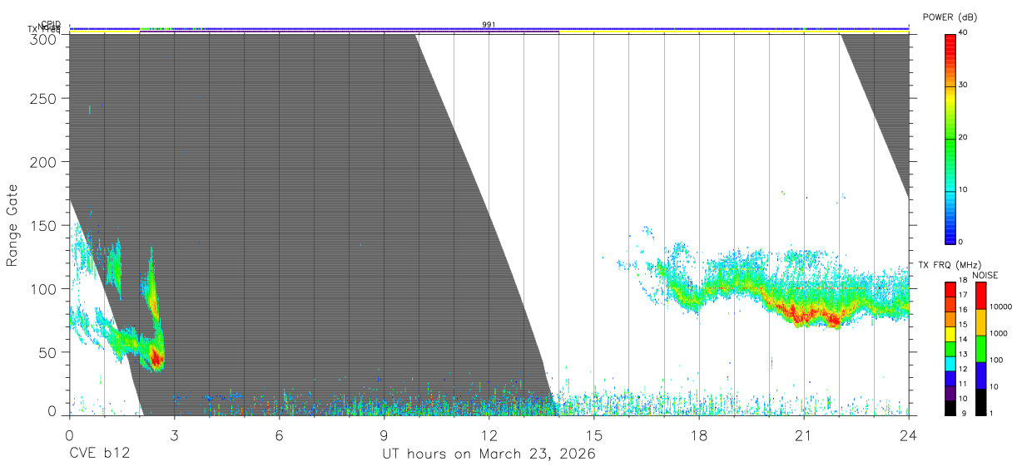The image size is (1022, 471).
Task: Click the CPID label above the plot
Action: click(x=50, y=24)
